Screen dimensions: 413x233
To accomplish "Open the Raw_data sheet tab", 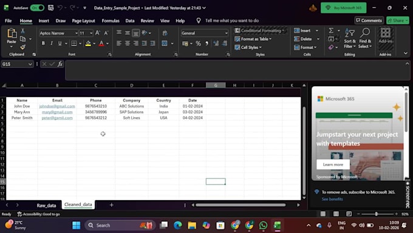I will click(46, 205).
